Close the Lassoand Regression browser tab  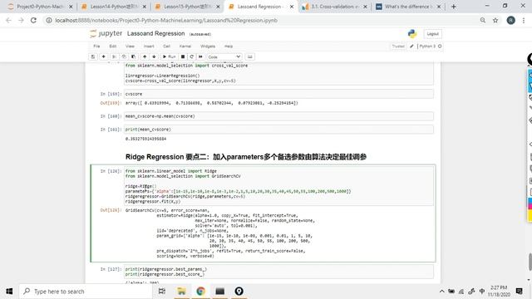292,7
